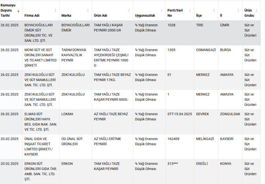Screen dimensions: 265x184
Task: Click sort arrow icon in Ürün Adı column
Action: click(129, 11)
